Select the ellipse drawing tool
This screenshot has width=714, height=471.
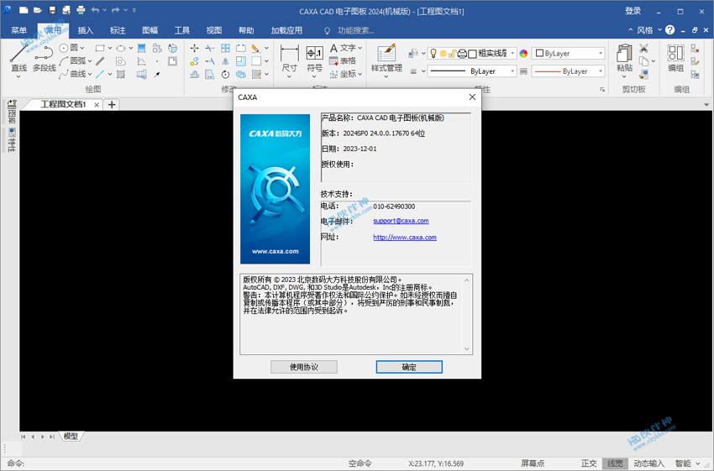click(x=121, y=48)
